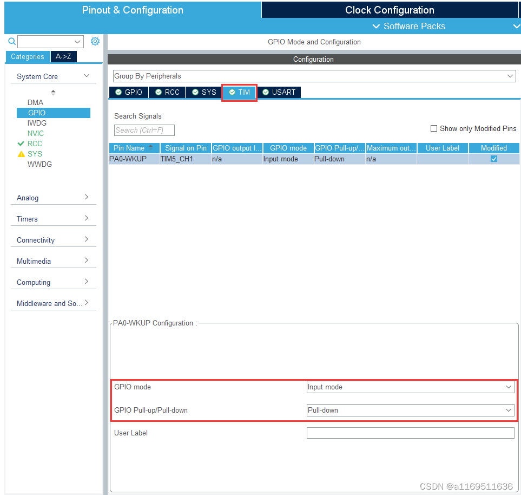This screenshot has width=521, height=495.
Task: Click the Search Signals input field
Action: [144, 130]
